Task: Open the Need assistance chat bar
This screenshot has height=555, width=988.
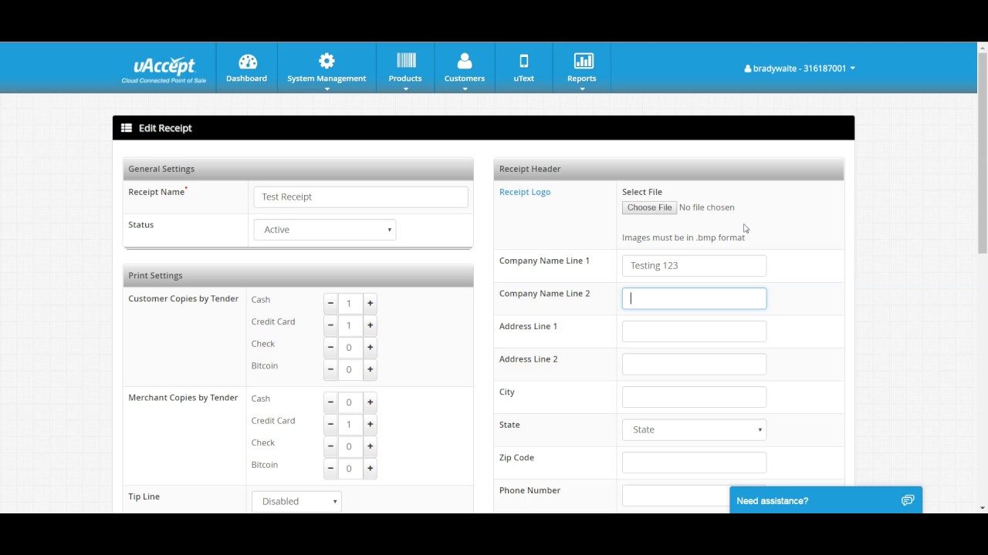Action: pos(826,500)
